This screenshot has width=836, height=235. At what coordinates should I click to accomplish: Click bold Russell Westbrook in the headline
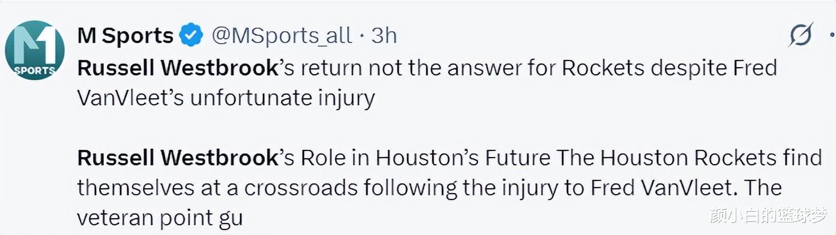point(178,68)
